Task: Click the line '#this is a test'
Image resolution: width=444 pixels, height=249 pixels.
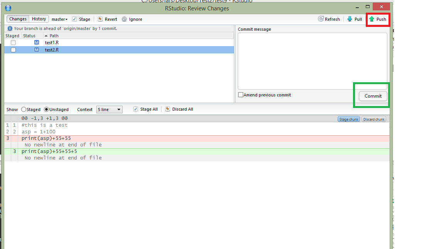Action: point(44,125)
